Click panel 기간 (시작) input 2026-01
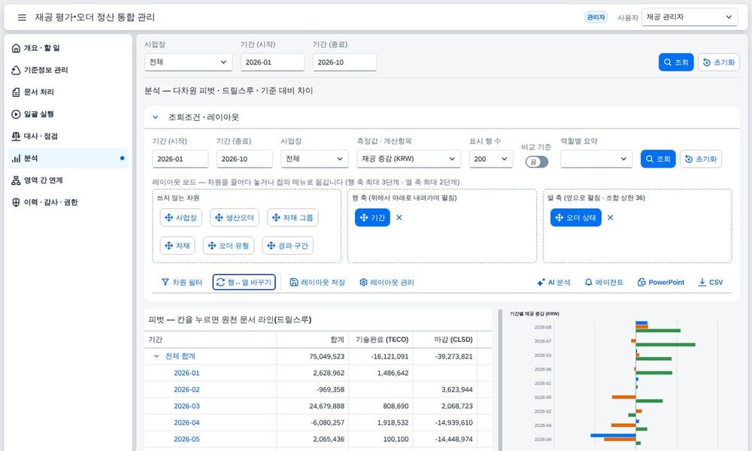 180,159
